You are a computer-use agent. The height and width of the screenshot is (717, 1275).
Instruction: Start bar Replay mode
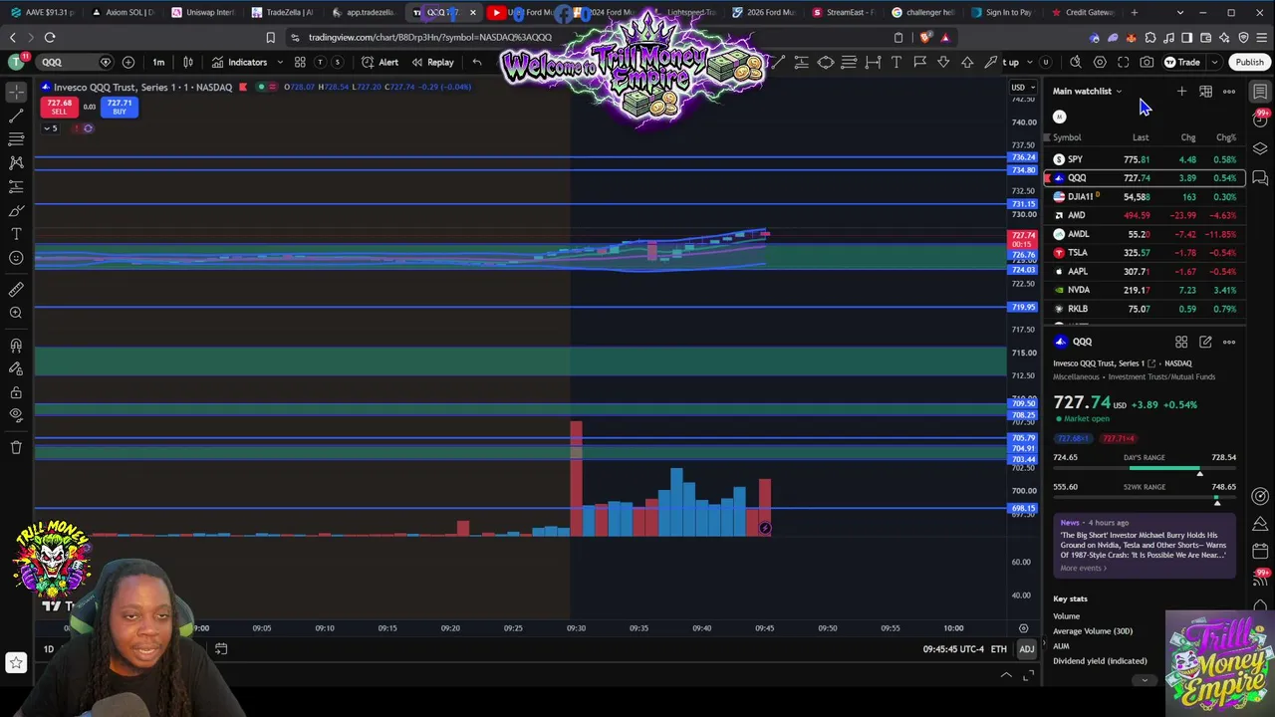point(432,62)
